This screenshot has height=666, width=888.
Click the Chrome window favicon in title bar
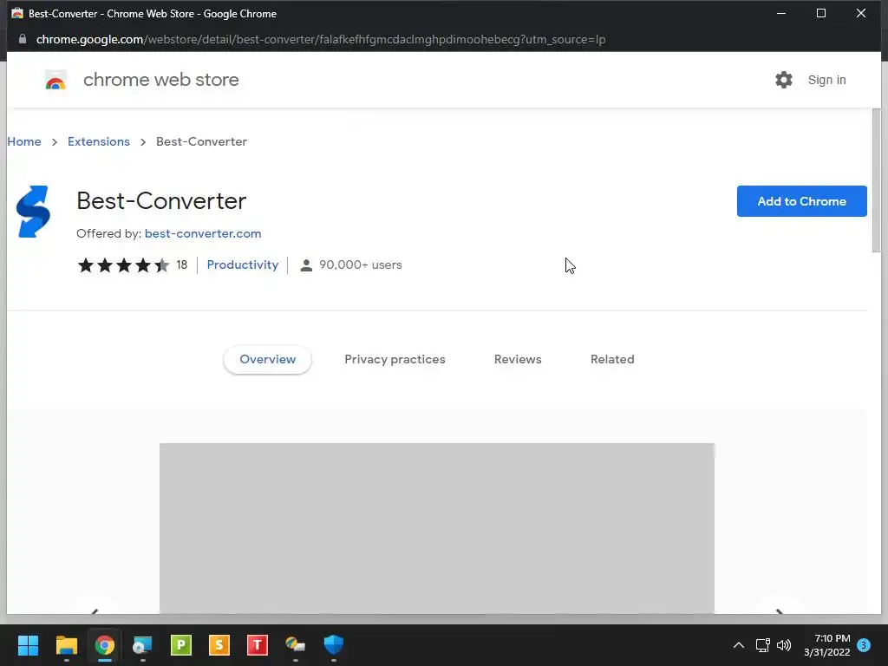[x=17, y=13]
